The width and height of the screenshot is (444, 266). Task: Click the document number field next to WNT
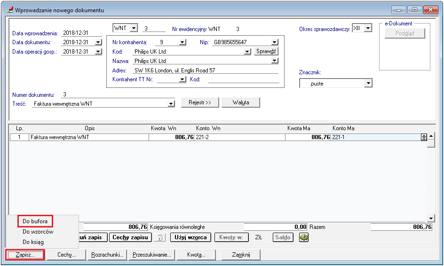(154, 28)
